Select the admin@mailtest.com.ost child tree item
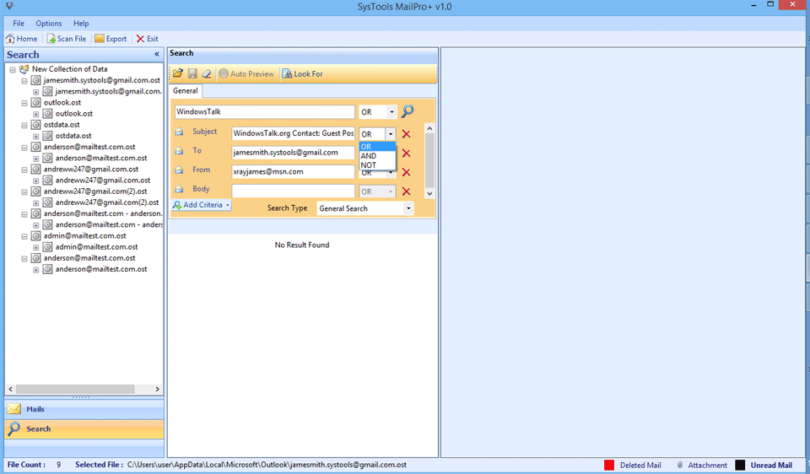Screen dimensions: 810x474 [96, 247]
